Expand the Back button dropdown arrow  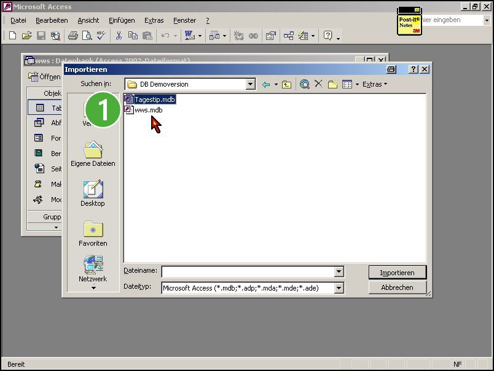276,84
